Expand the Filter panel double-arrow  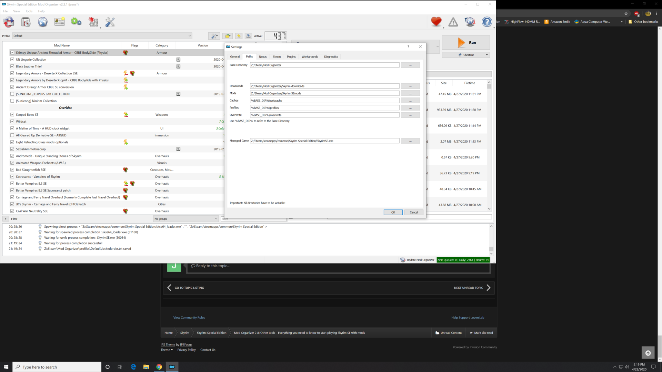click(x=6, y=219)
